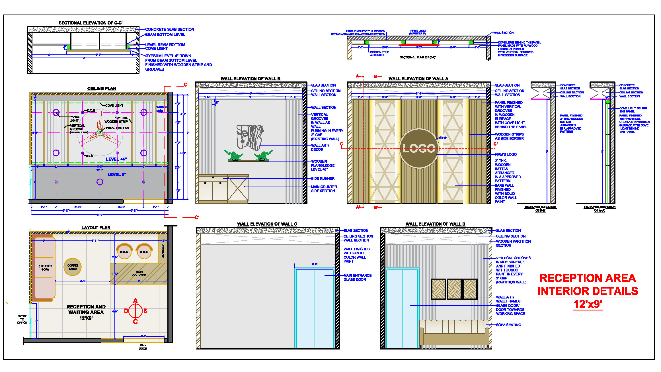Click the red 'INTERIOR DETAILS' heading
This screenshot has height=372, width=661.
(588, 291)
